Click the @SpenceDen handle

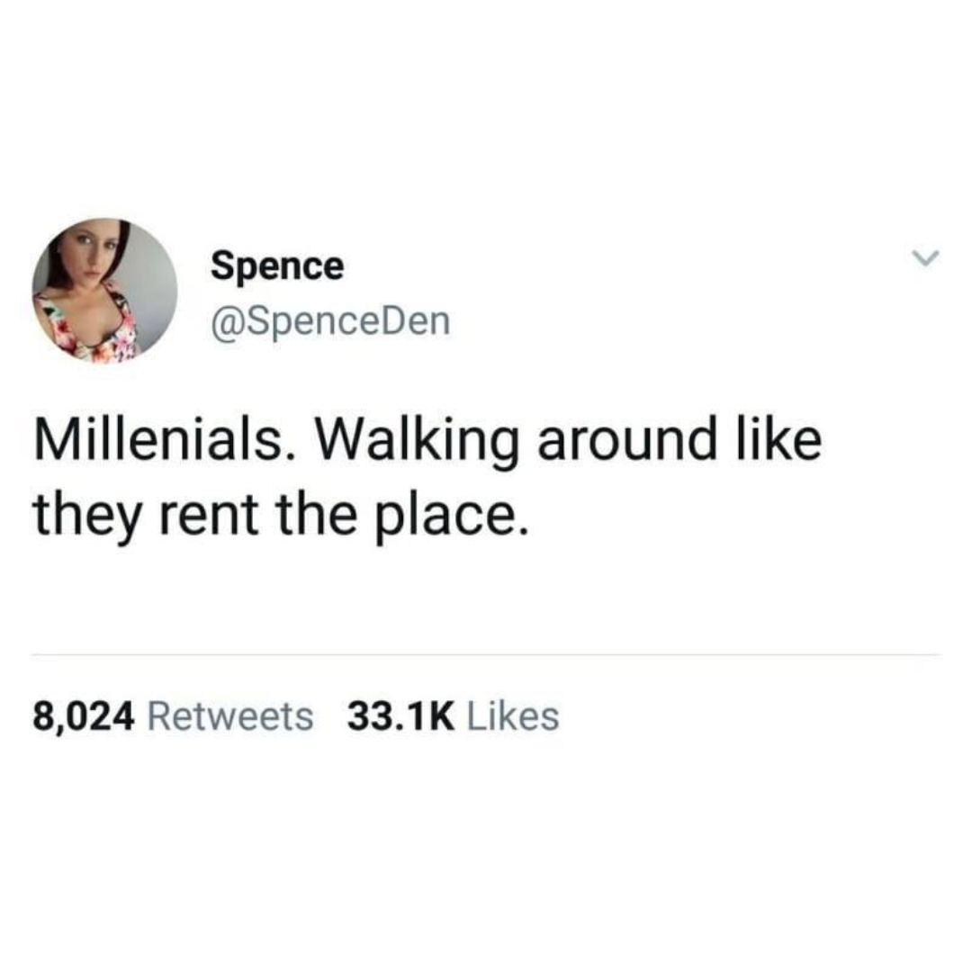(331, 321)
